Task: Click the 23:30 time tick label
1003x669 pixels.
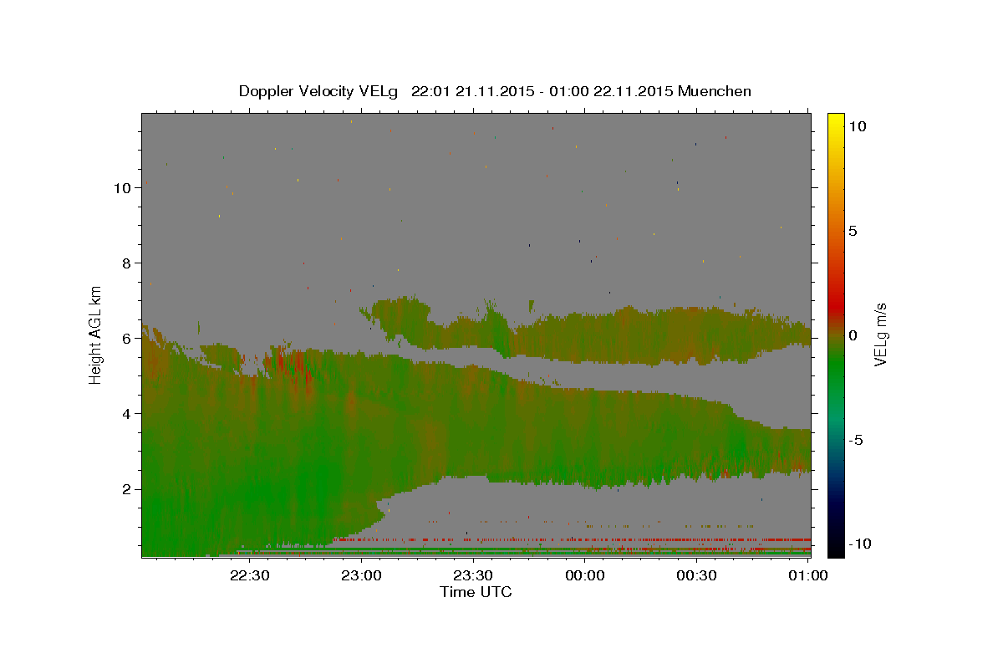Action: [473, 575]
